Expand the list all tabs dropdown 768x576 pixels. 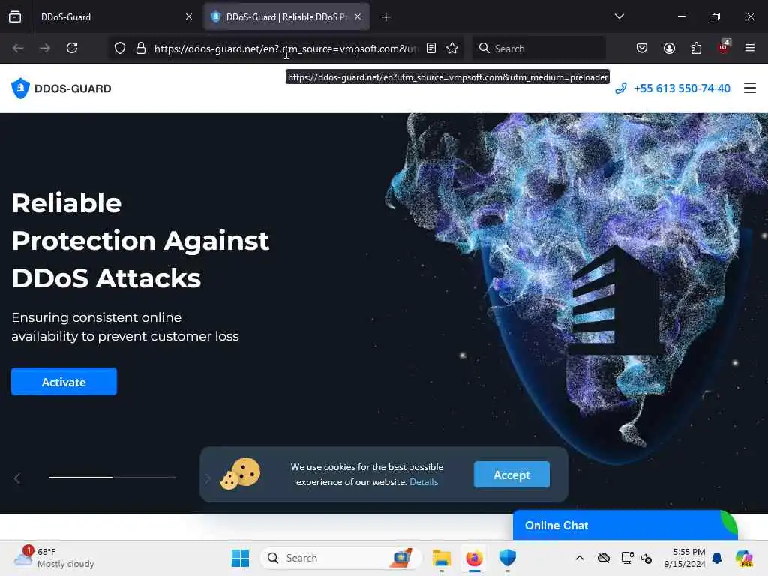tap(619, 16)
